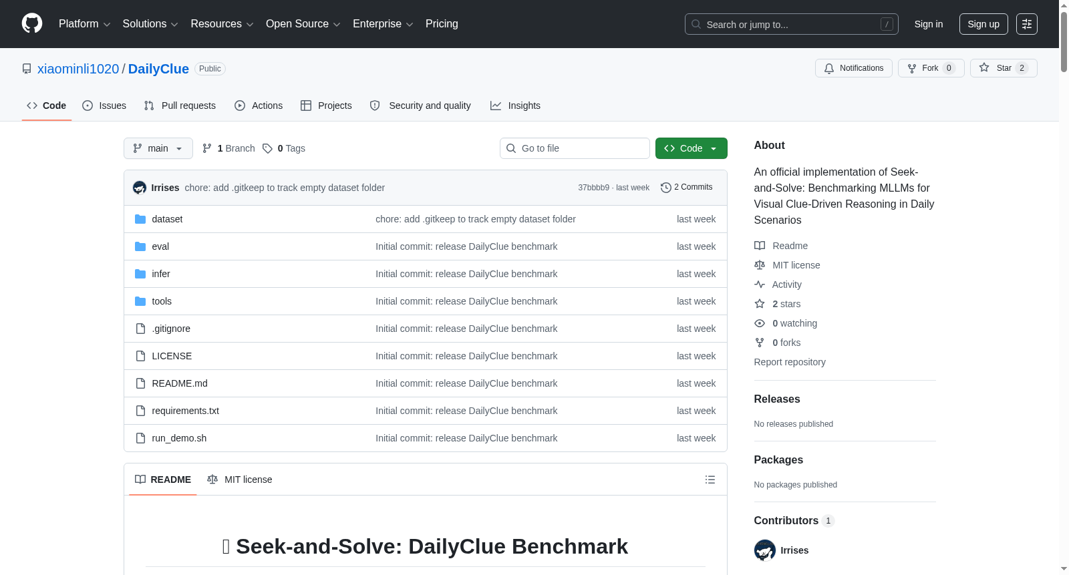This screenshot has width=1069, height=575.
Task: Expand the Solutions menu
Action: pos(150,24)
